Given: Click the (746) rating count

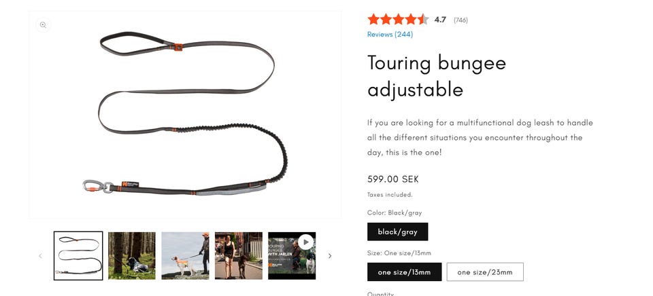Looking at the screenshot, I should coord(461,20).
